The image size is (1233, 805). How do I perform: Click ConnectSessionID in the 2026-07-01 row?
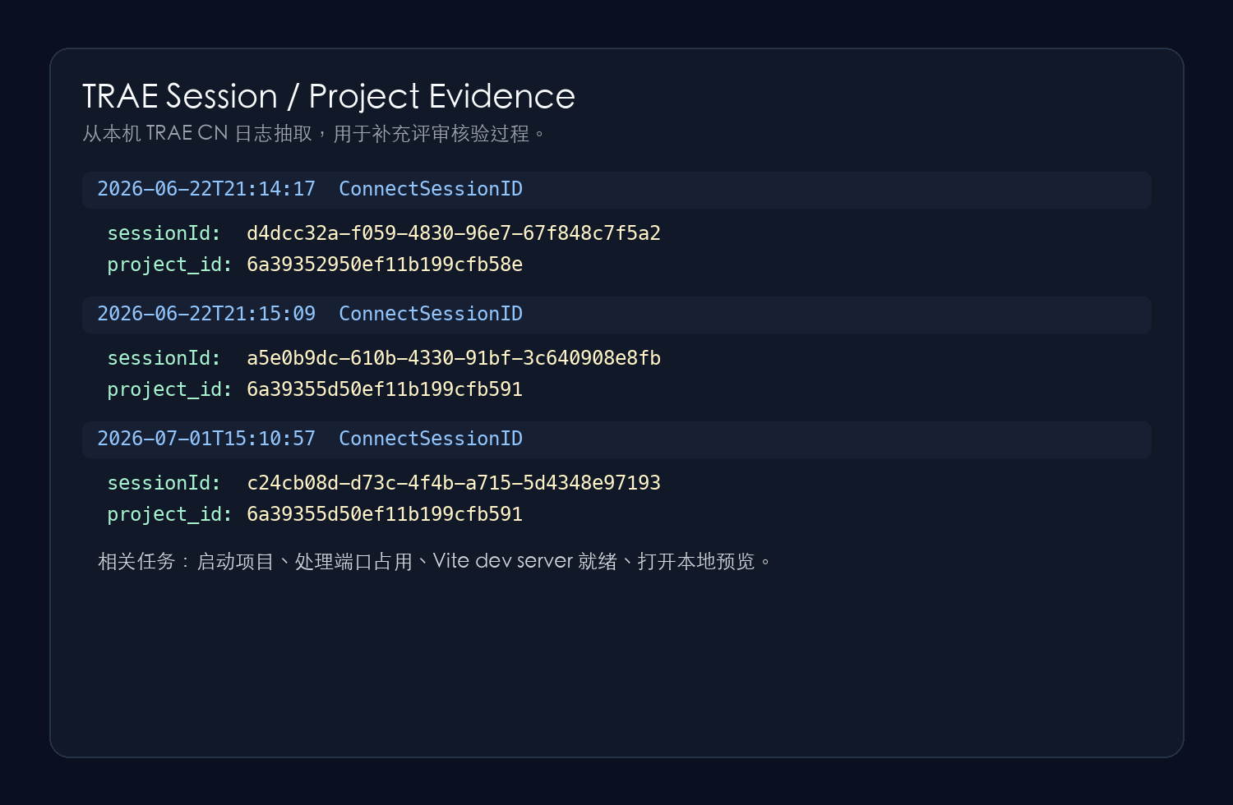[431, 439]
